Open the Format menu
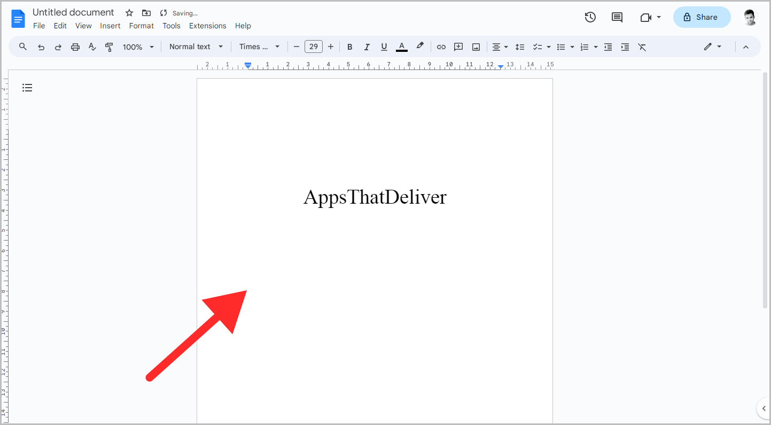Image resolution: width=771 pixels, height=425 pixels. [x=141, y=25]
